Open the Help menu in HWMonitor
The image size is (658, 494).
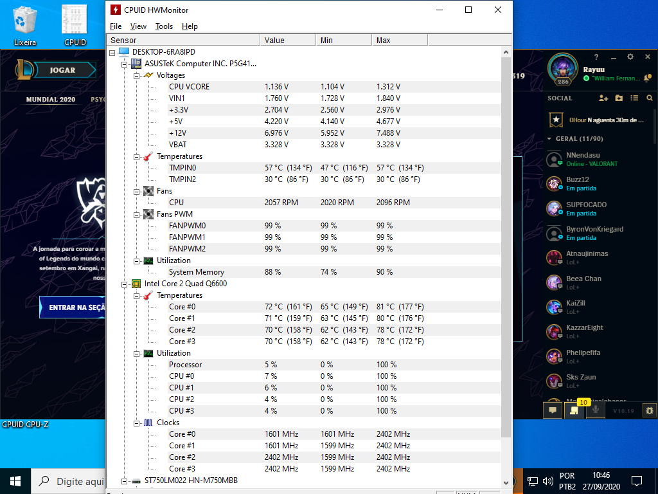point(190,26)
